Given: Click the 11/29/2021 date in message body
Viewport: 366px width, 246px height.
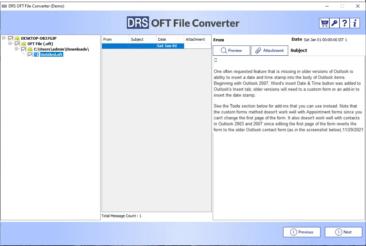Looking at the screenshot, I should pyautogui.click(x=353, y=130).
